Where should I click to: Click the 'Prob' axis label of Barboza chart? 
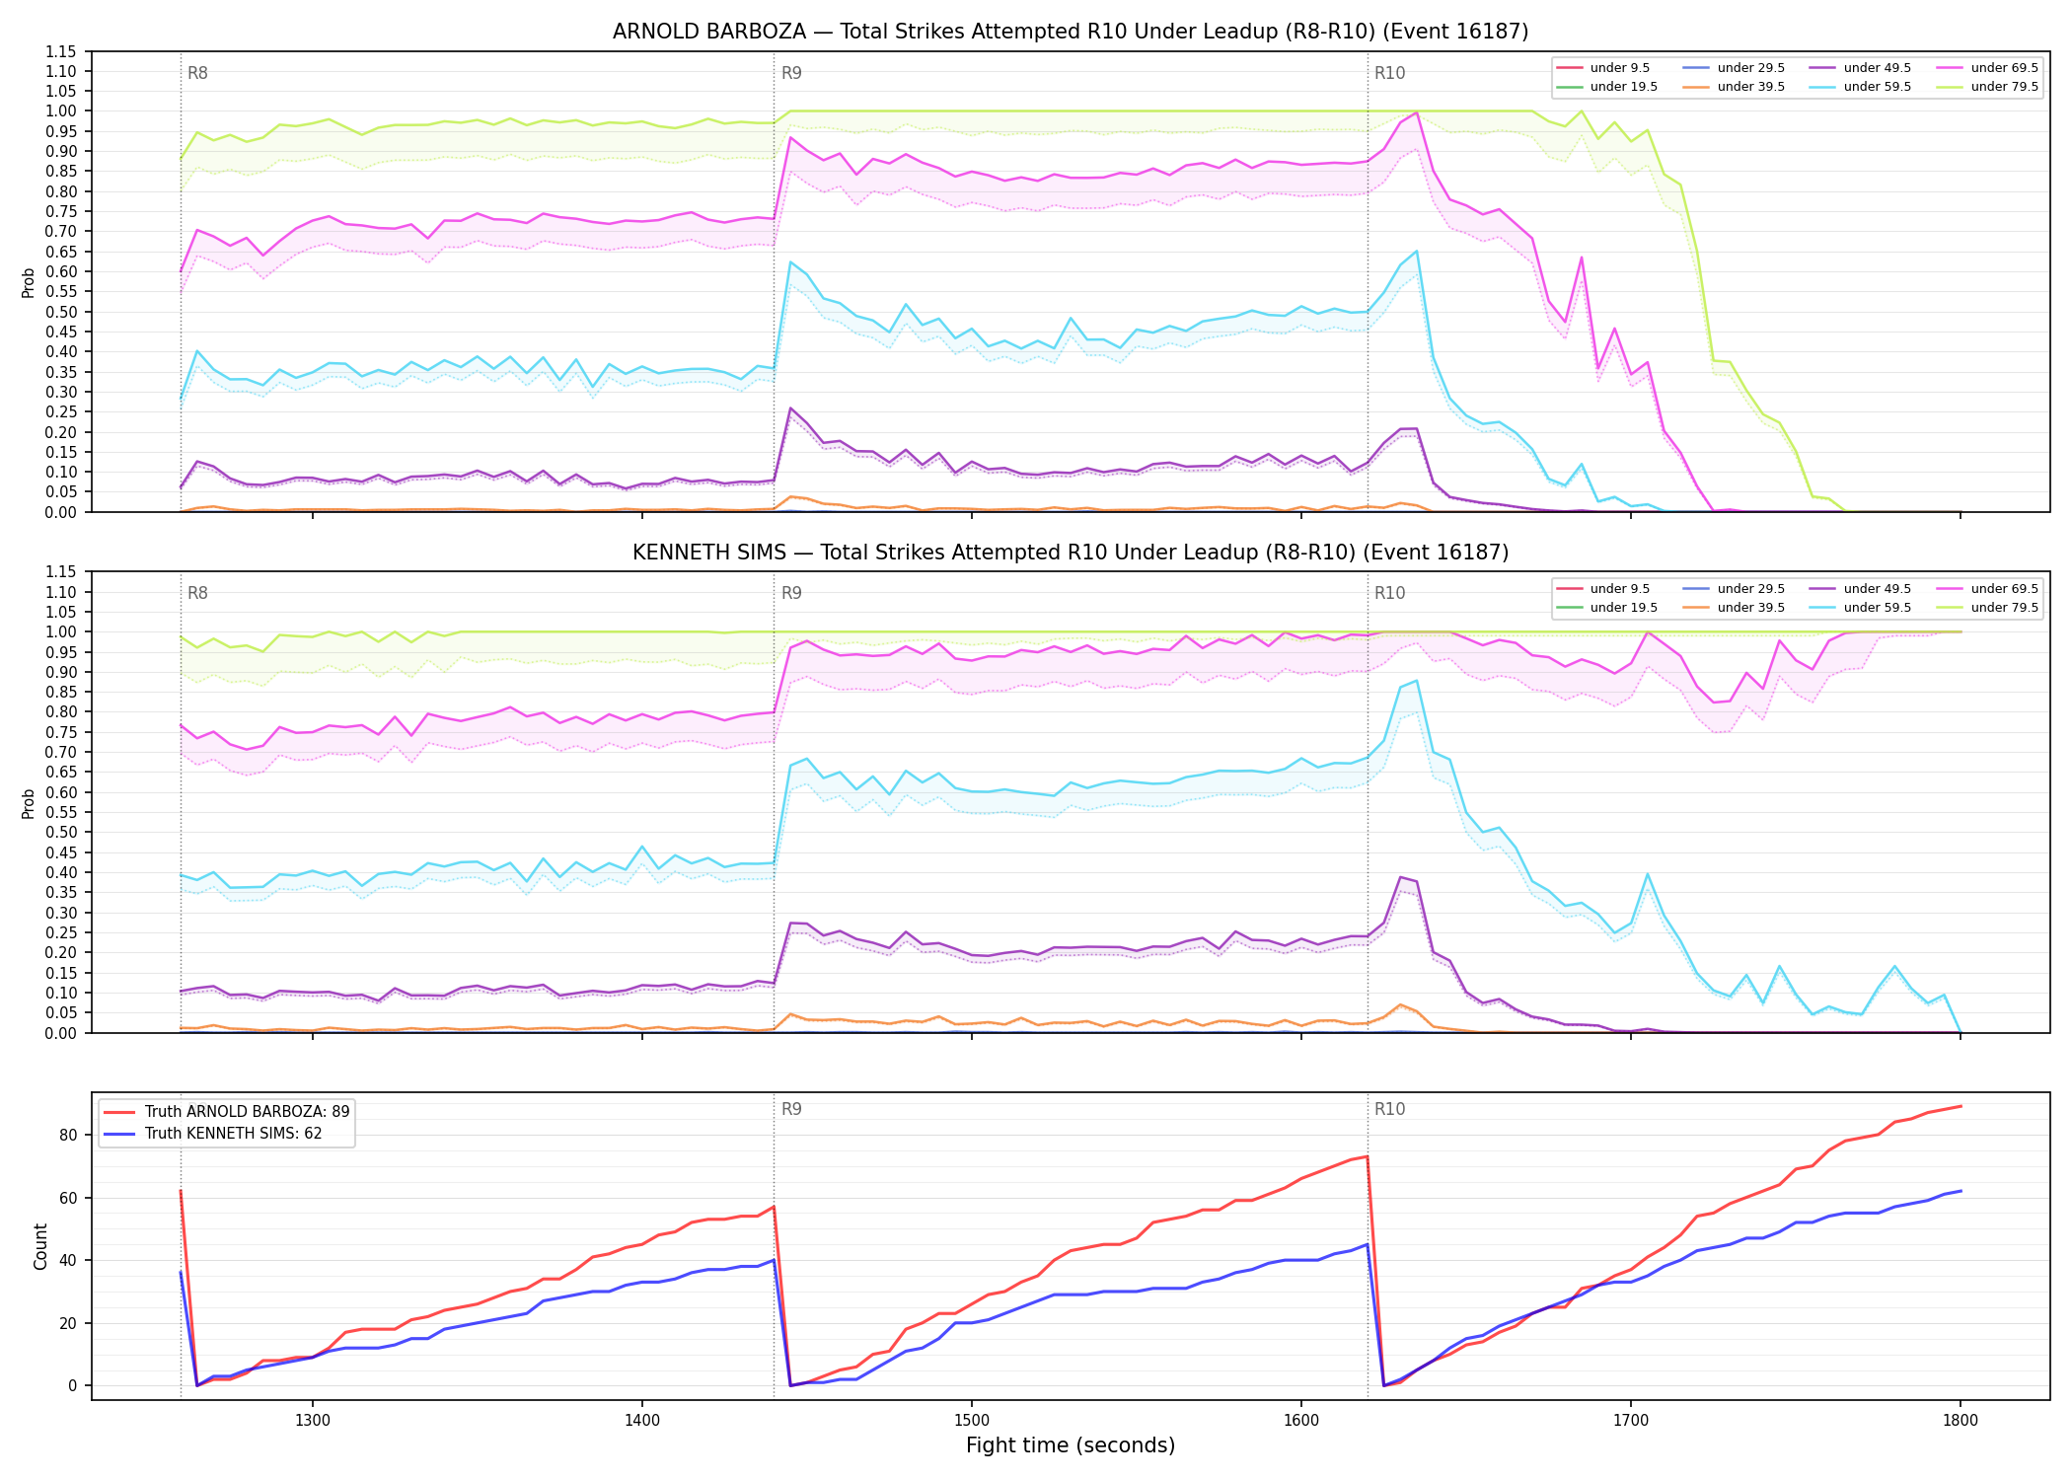click(x=29, y=282)
